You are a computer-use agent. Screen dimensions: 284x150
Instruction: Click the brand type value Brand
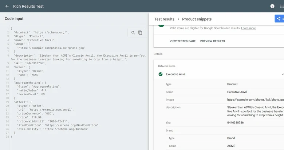click(231, 138)
